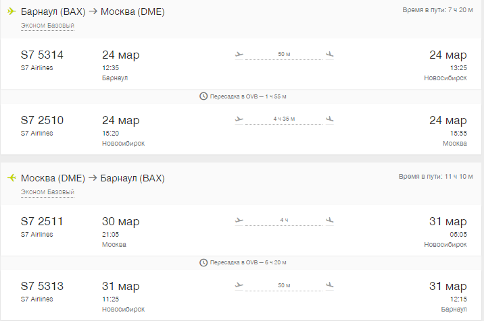
Task: Click the clock icon for the 6 ч 20 м transfer
Action: [x=203, y=262]
